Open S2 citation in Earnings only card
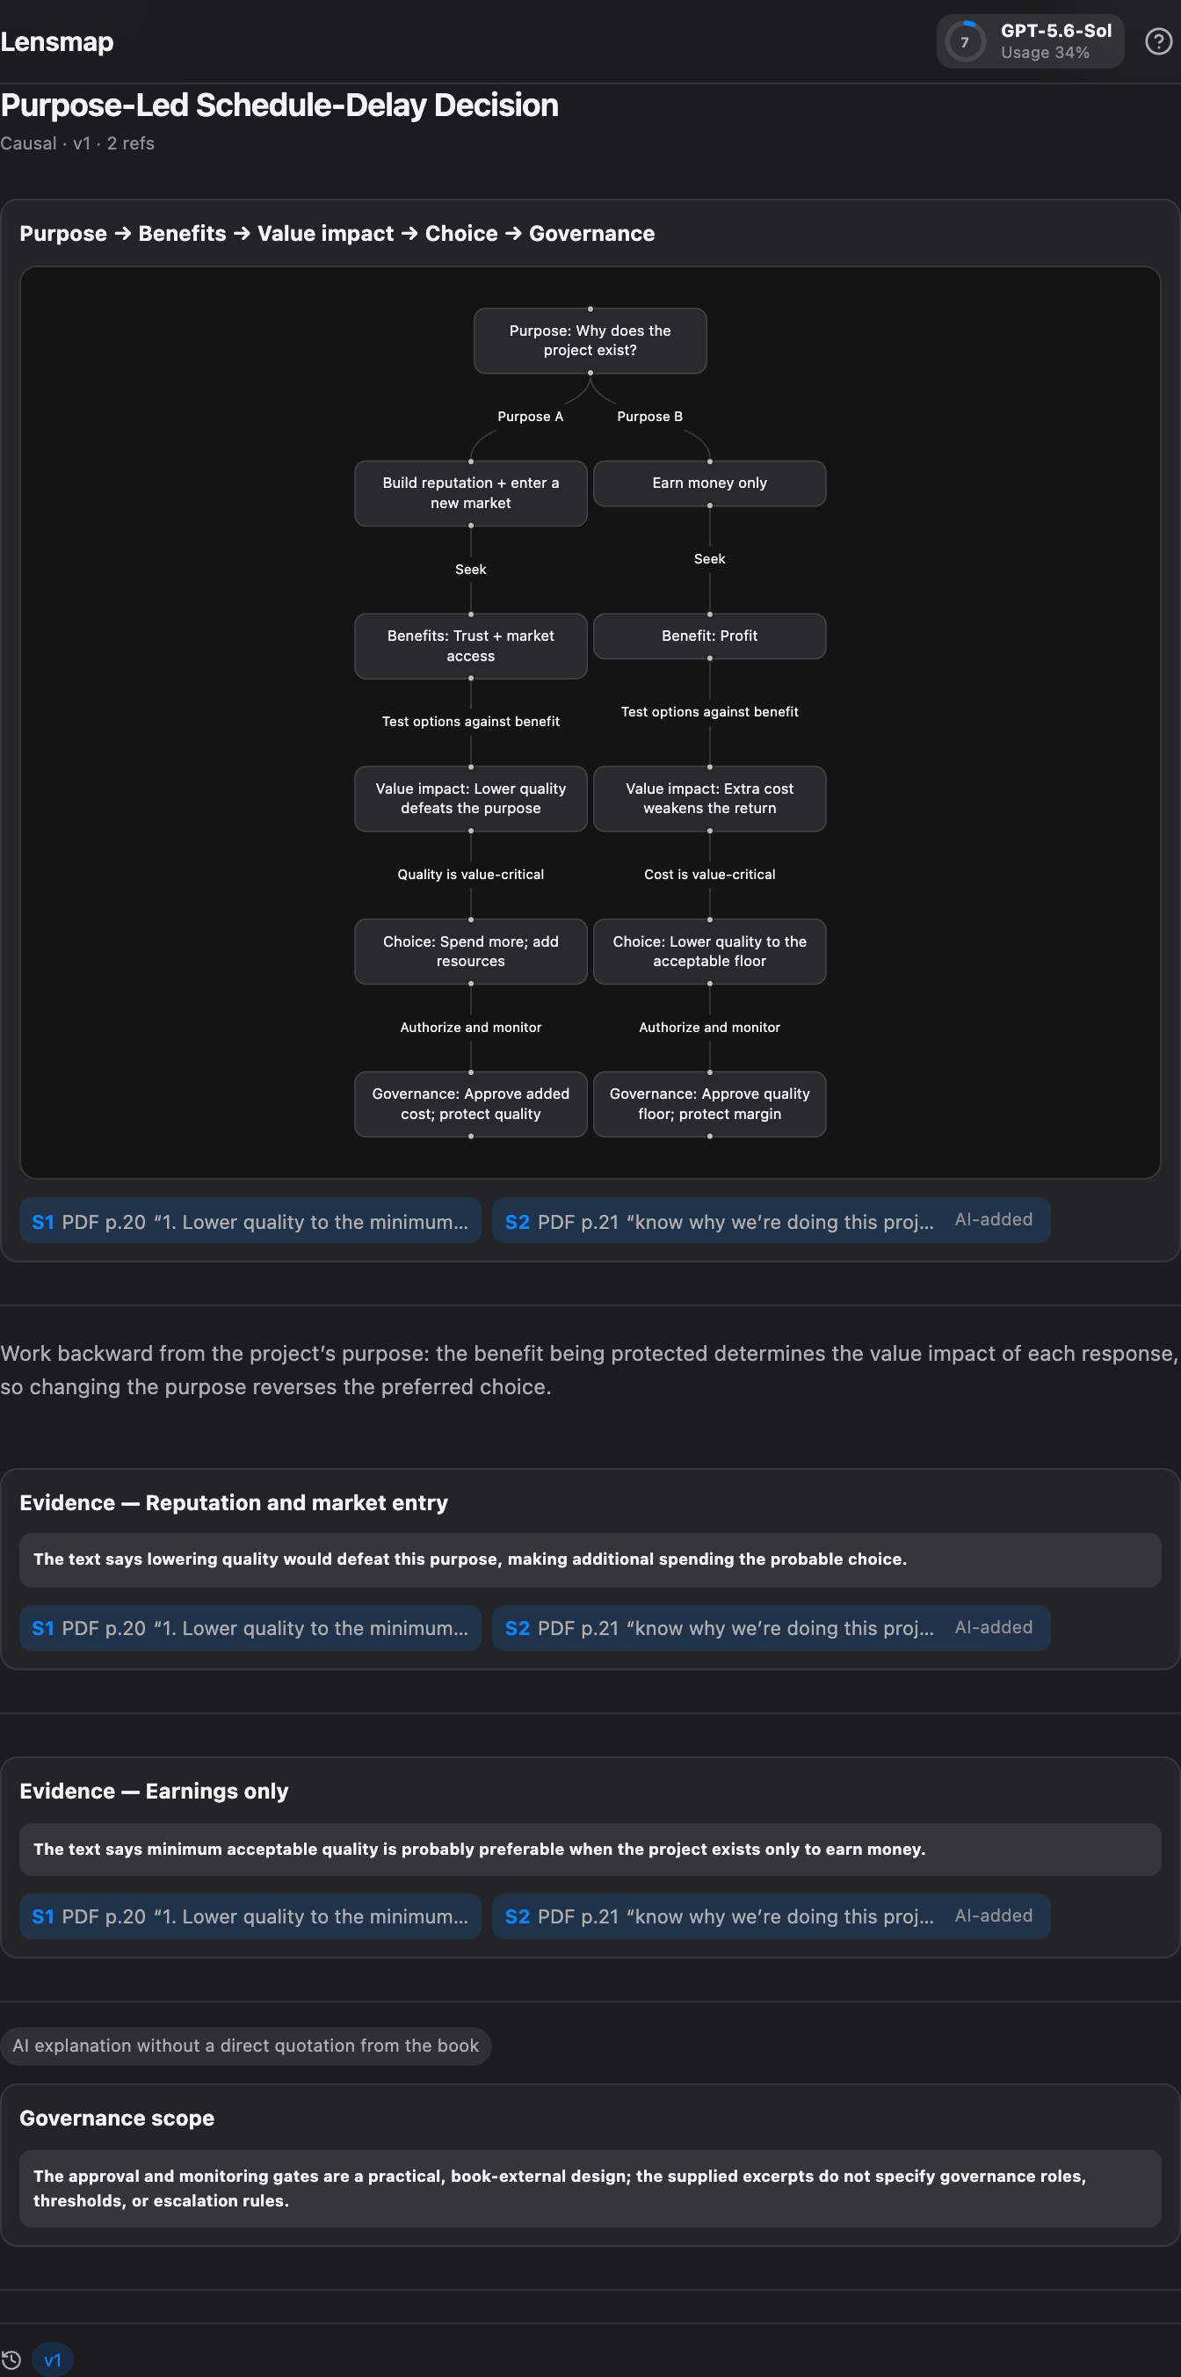The width and height of the screenshot is (1181, 2377). click(771, 1916)
